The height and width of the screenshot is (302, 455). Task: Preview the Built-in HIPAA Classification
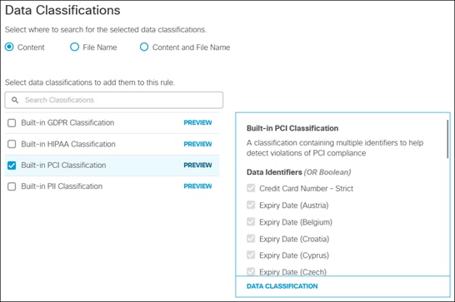[197, 144]
